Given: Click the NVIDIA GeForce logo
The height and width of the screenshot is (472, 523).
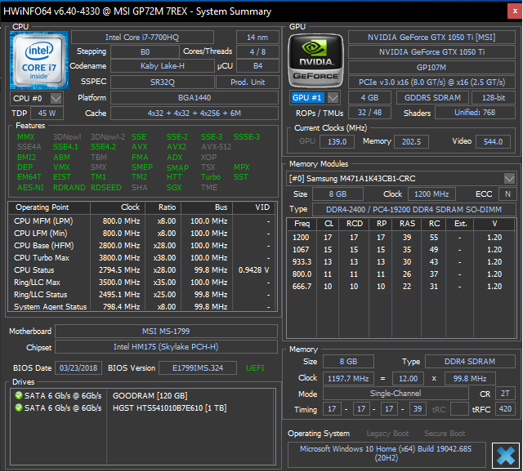Looking at the screenshot, I should pyautogui.click(x=316, y=60).
